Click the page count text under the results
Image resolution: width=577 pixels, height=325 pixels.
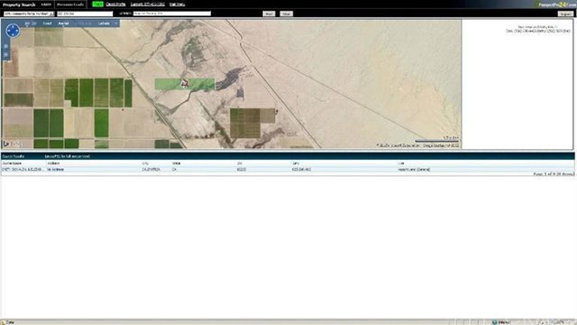pos(554,174)
